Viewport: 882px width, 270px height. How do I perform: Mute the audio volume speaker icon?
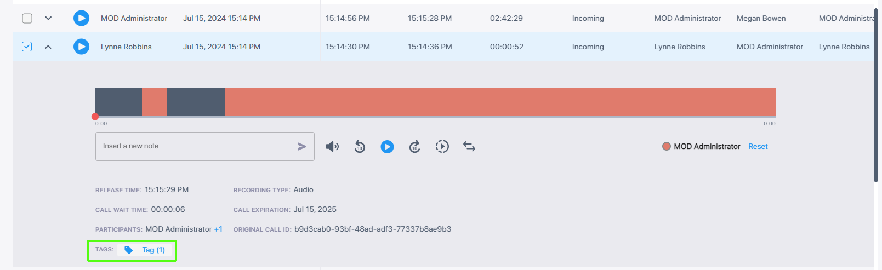tap(332, 147)
